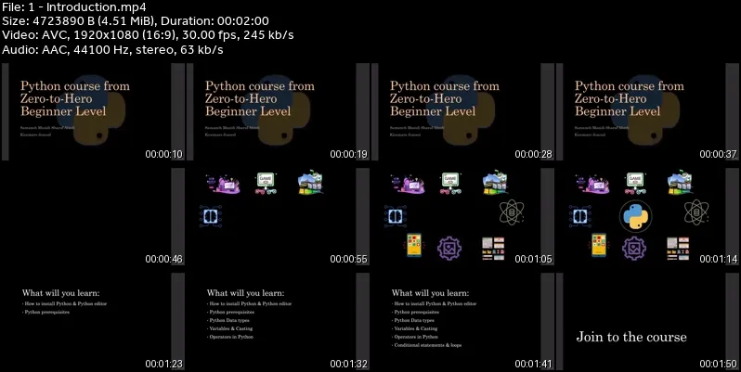Click the GAME monitor icon in the 00:01:05 frame
This screenshot has height=372, width=741.
[450, 183]
